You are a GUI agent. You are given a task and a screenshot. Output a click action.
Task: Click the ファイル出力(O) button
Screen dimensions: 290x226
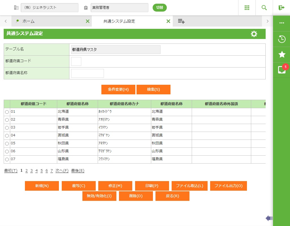click(x=228, y=186)
